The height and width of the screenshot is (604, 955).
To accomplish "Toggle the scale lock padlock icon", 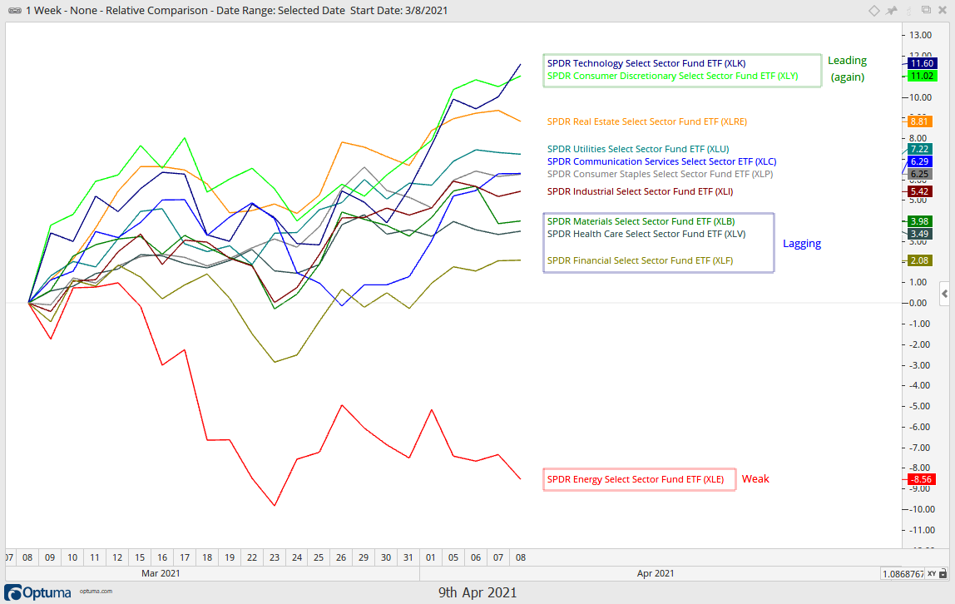I will (x=943, y=573).
